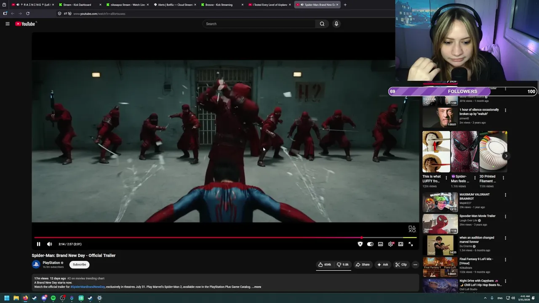Subscribe to the PlayStation channel

(79, 265)
